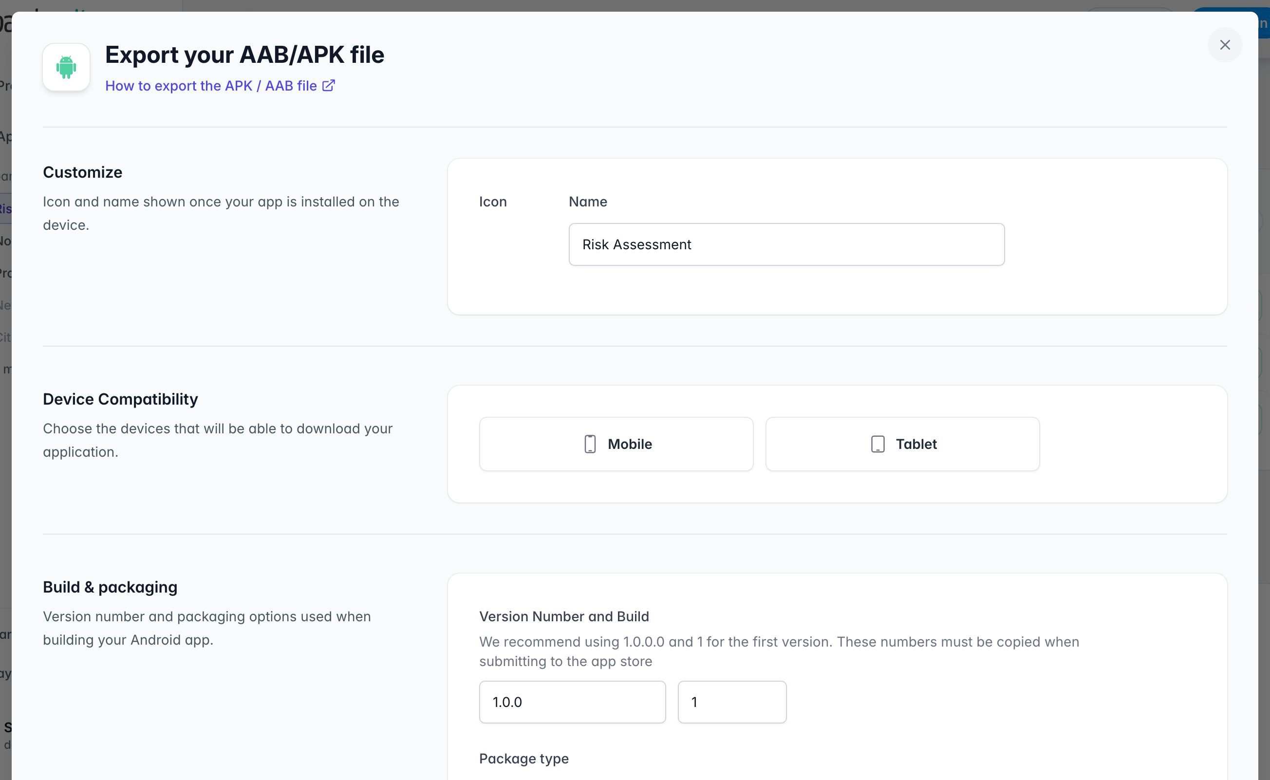Viewport: 1270px width, 780px height.
Task: Close the Export AAB/APK dialog
Action: click(1225, 45)
